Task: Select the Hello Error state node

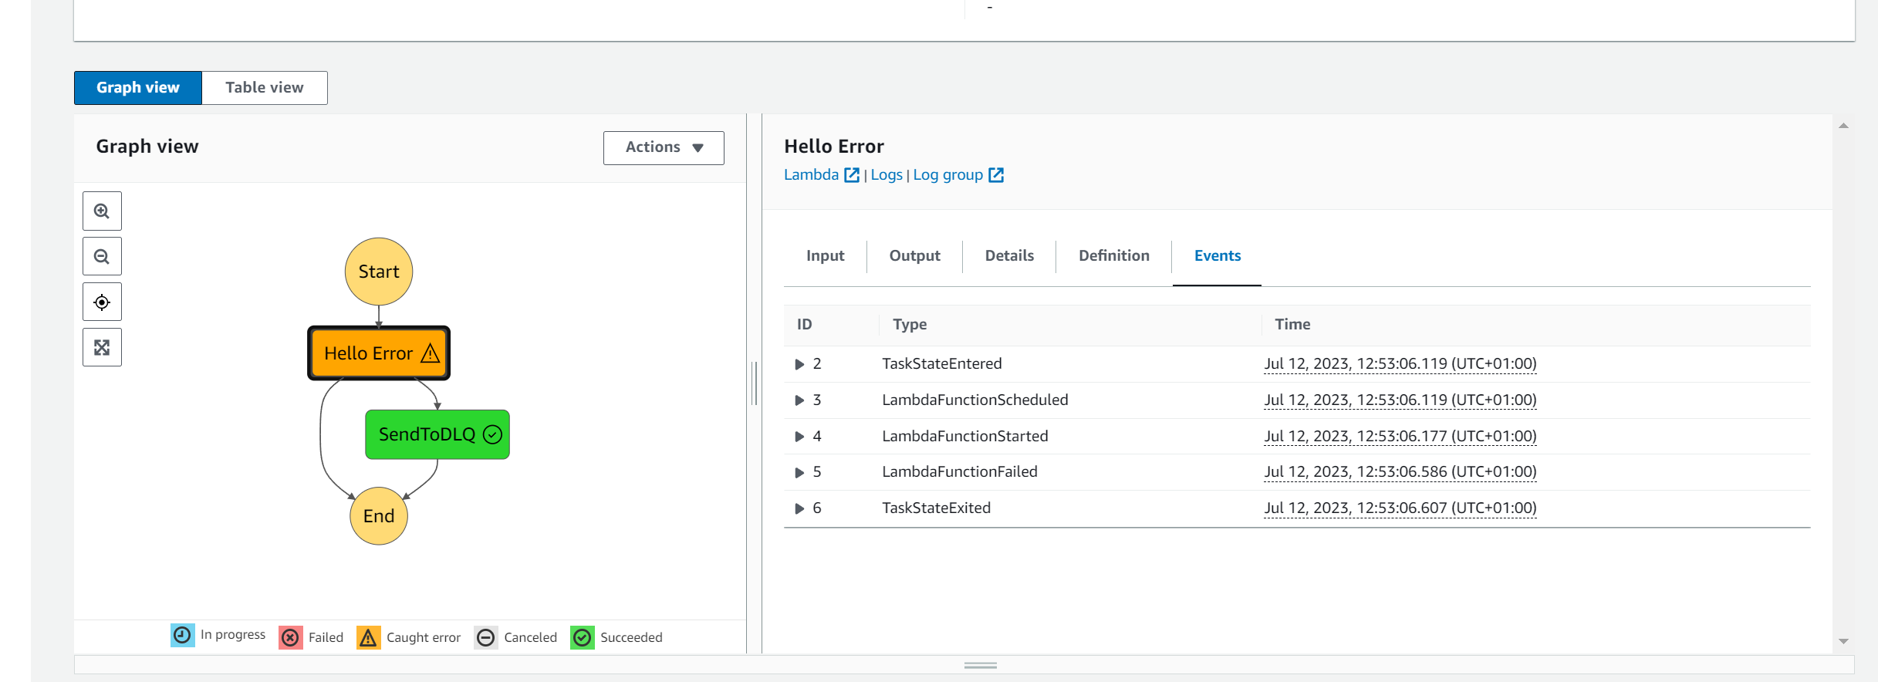Action: point(379,353)
